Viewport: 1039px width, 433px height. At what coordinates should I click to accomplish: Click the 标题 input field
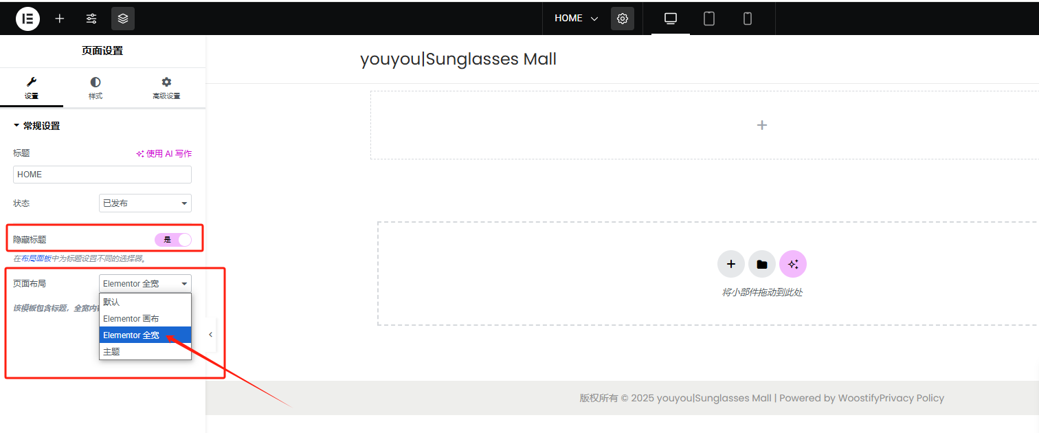(102, 175)
